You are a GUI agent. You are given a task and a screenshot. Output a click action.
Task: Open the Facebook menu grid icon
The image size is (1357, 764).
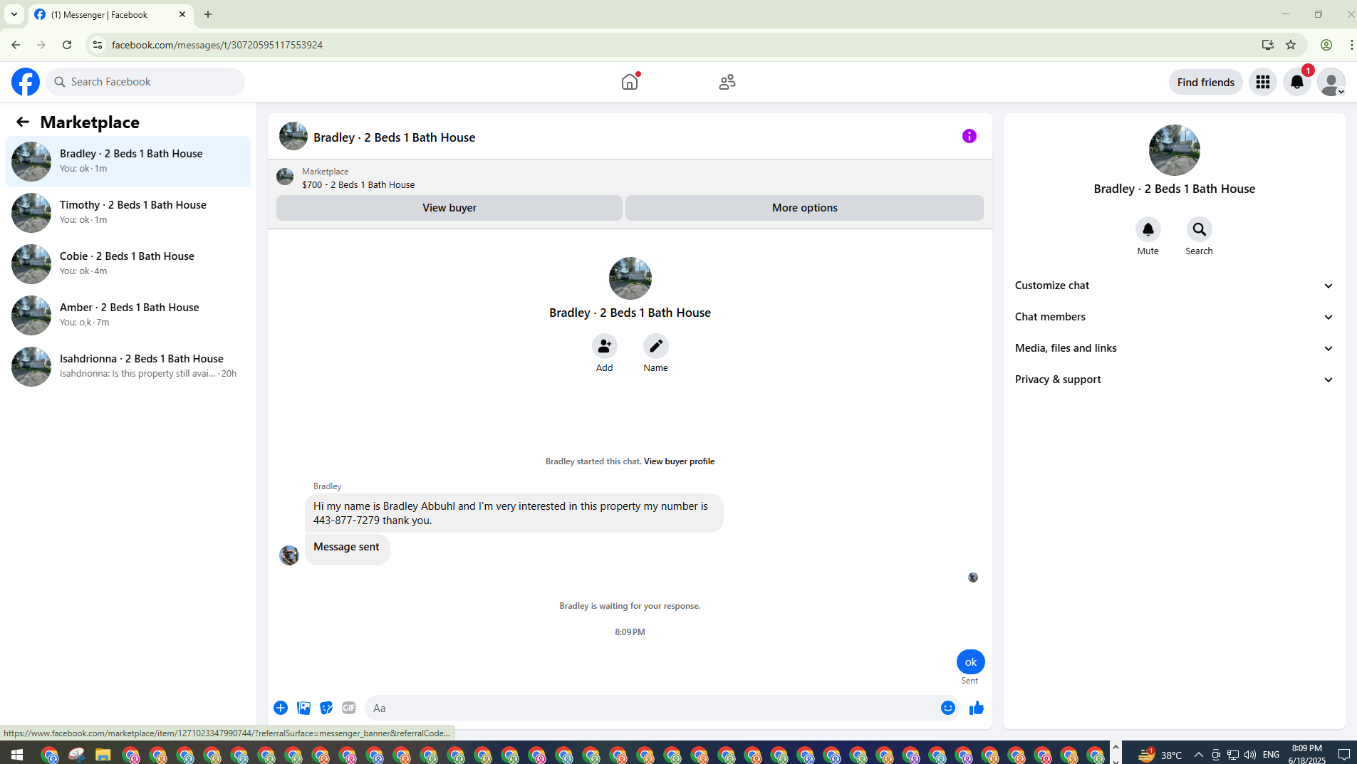(x=1263, y=82)
